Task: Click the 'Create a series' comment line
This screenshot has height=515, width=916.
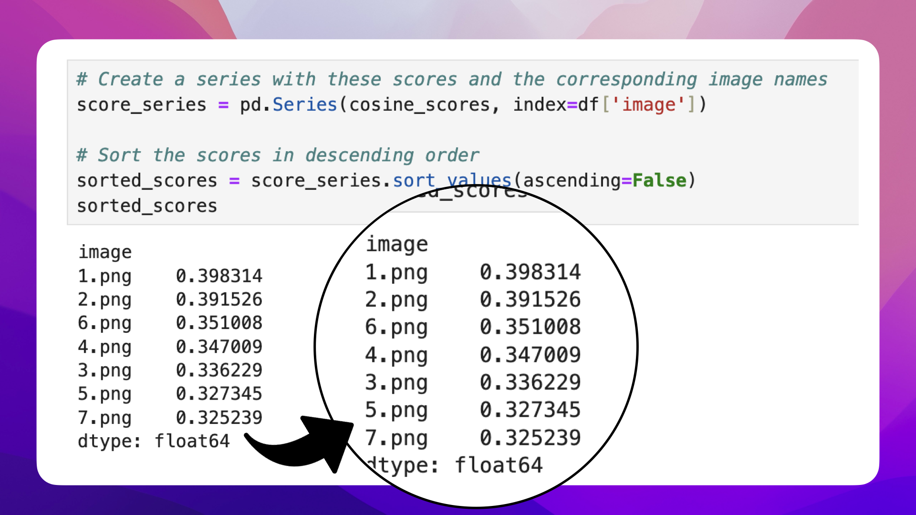Action: tap(451, 79)
